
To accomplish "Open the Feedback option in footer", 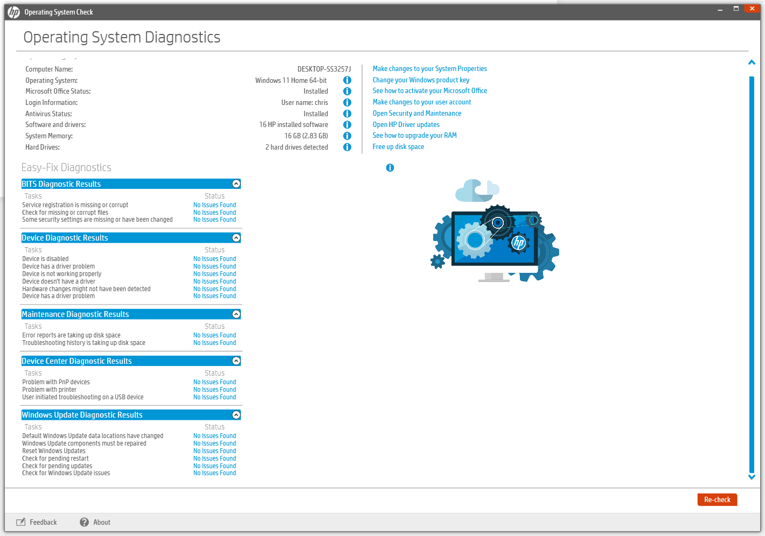I will tap(37, 522).
